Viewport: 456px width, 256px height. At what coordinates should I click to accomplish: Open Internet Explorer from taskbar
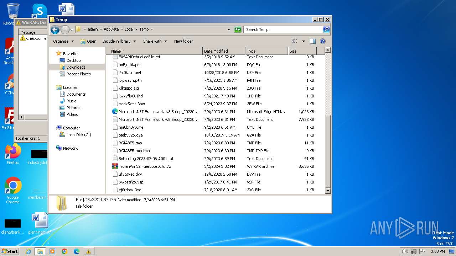(28, 251)
